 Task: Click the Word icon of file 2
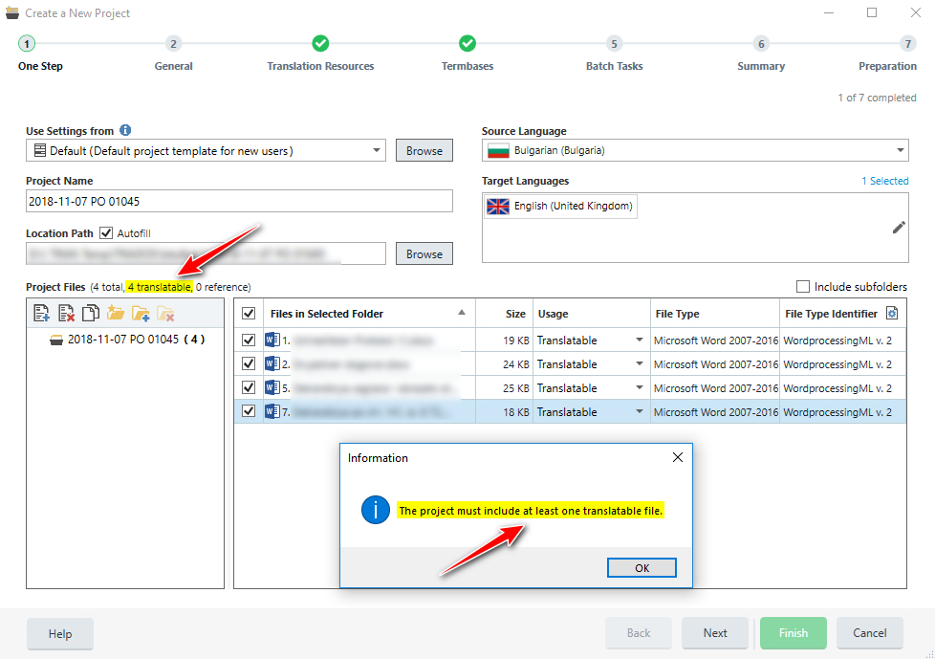(272, 363)
